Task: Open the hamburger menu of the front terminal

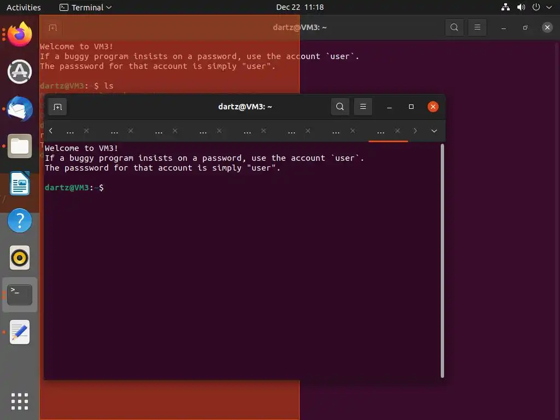Action: [363, 107]
